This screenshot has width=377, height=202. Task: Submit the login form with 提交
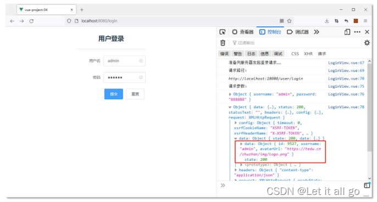(x=114, y=94)
